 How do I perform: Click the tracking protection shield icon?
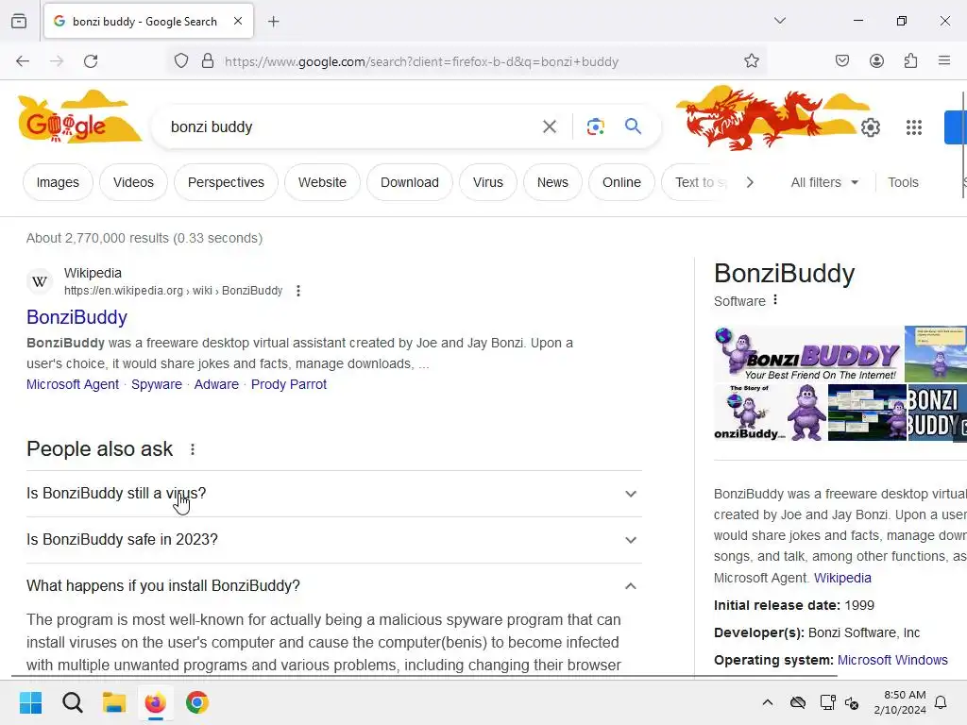click(x=181, y=61)
